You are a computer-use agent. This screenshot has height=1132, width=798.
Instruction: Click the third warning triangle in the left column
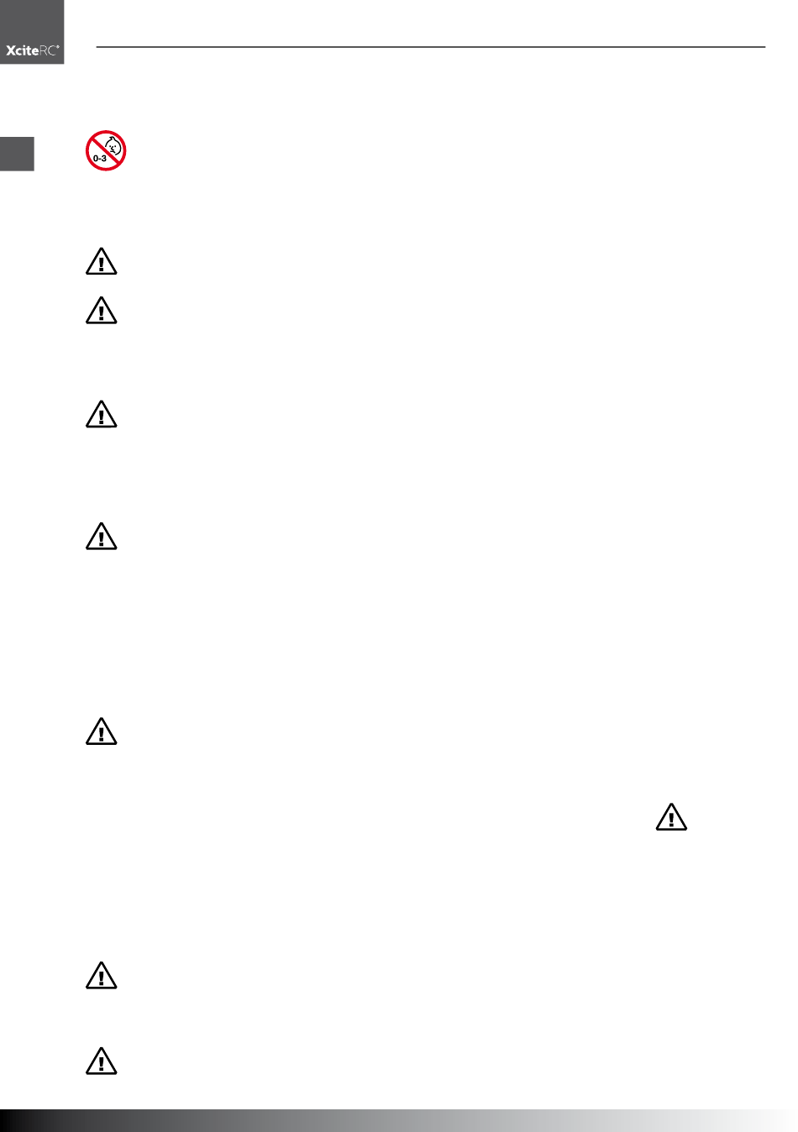point(102,415)
